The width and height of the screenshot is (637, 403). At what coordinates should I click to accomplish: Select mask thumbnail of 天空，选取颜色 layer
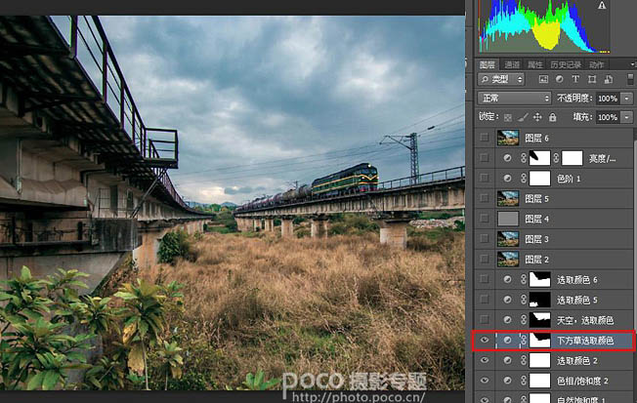[539, 320]
